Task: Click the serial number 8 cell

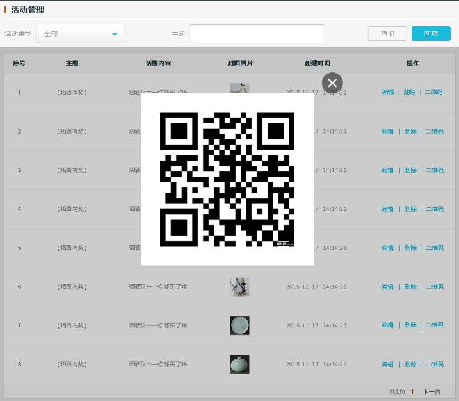Action: (19, 365)
